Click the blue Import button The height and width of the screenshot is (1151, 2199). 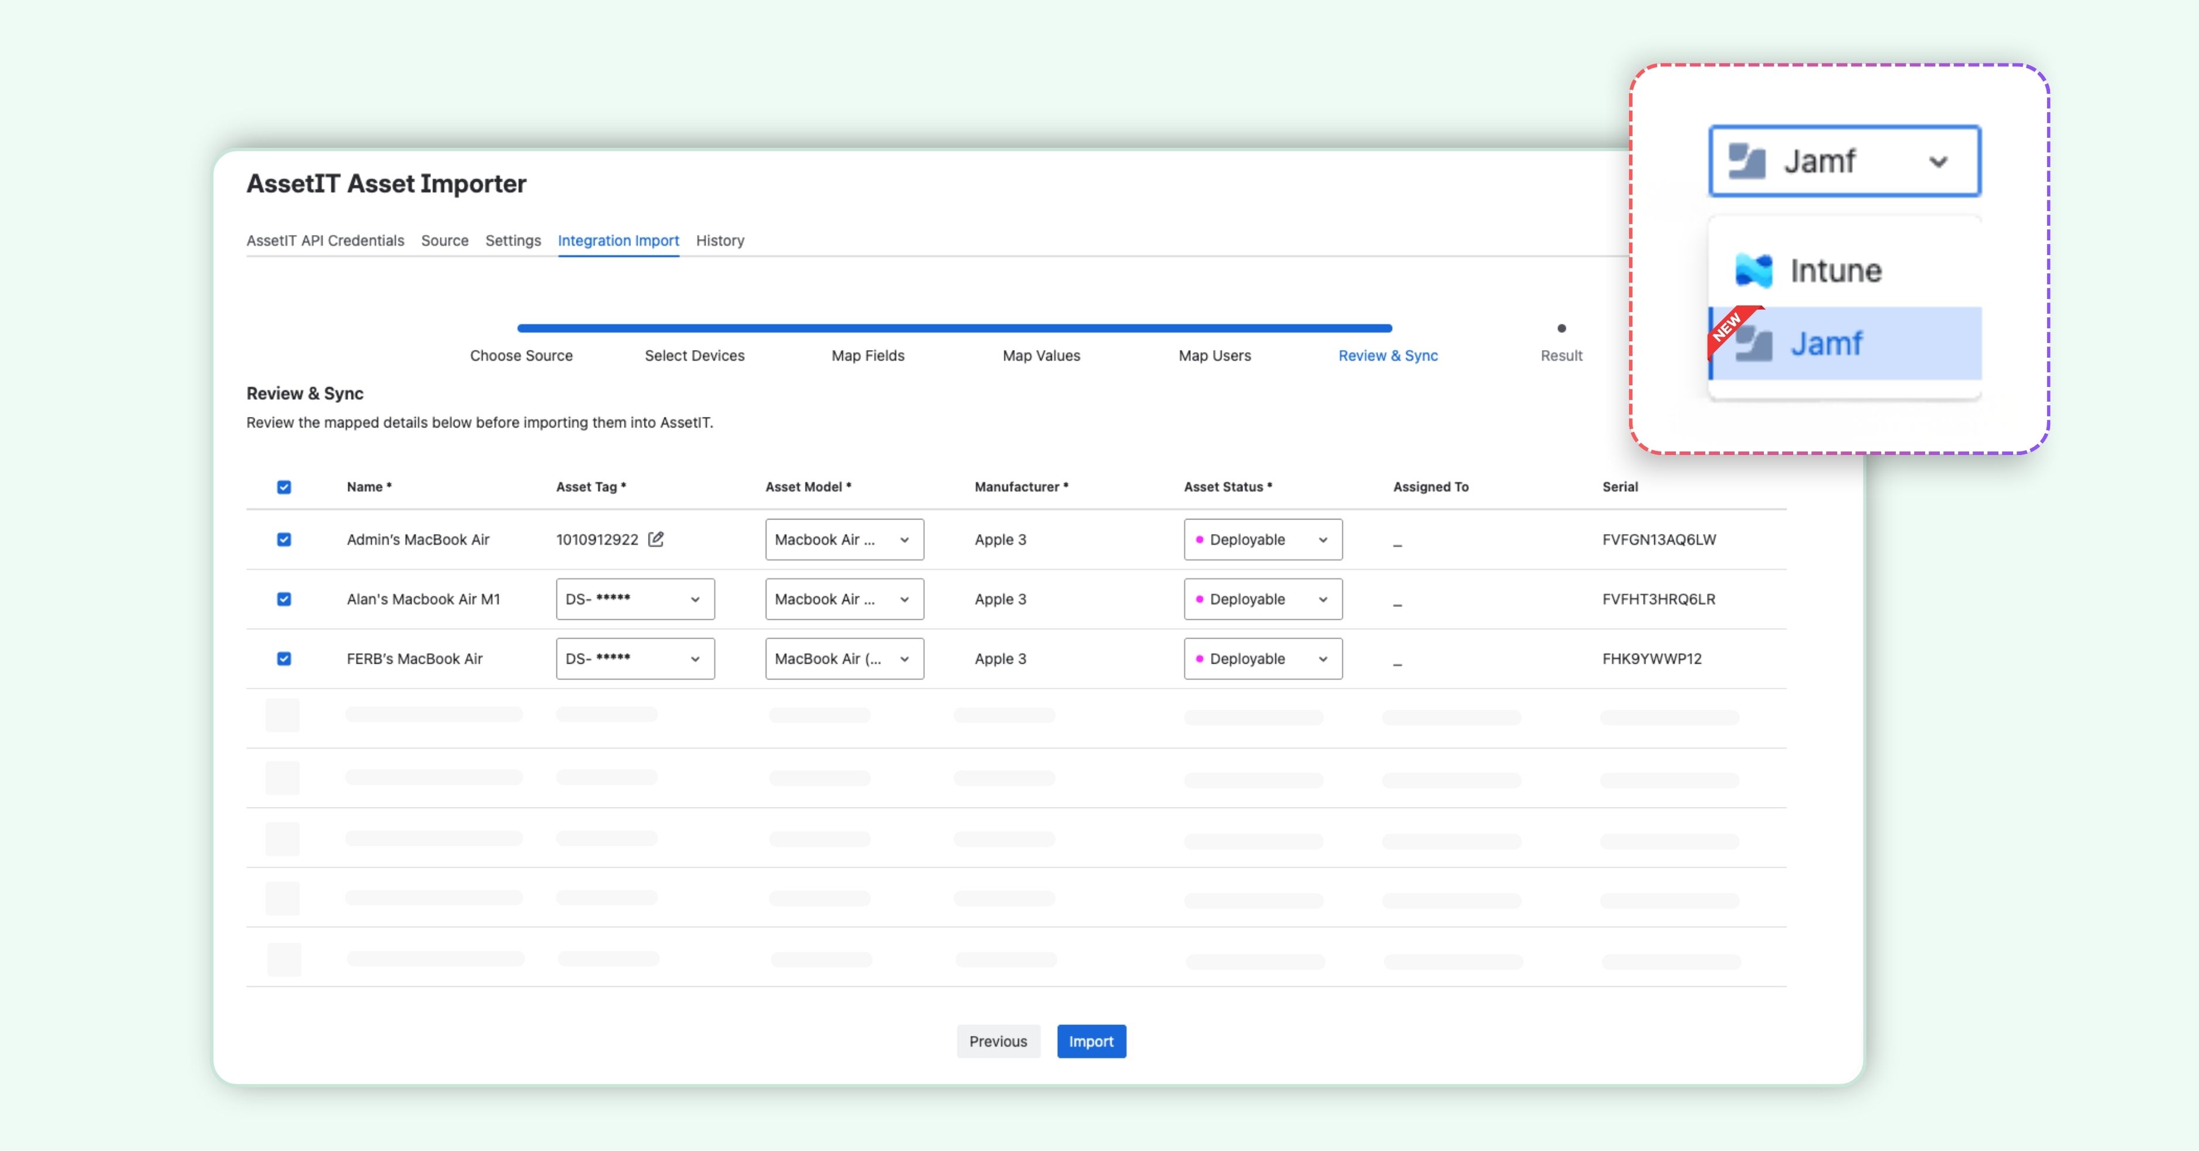point(1091,1042)
